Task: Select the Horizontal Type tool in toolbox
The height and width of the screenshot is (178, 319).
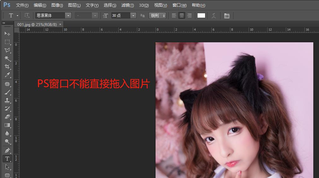Action: (7, 159)
